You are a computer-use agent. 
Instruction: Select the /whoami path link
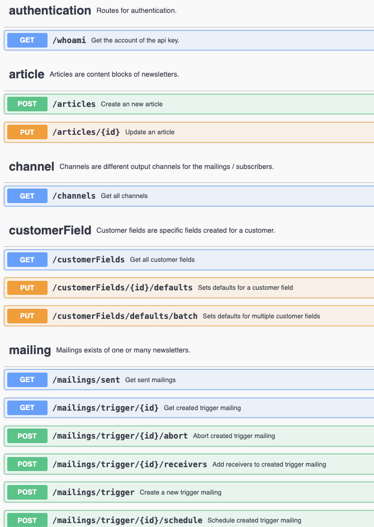click(69, 40)
